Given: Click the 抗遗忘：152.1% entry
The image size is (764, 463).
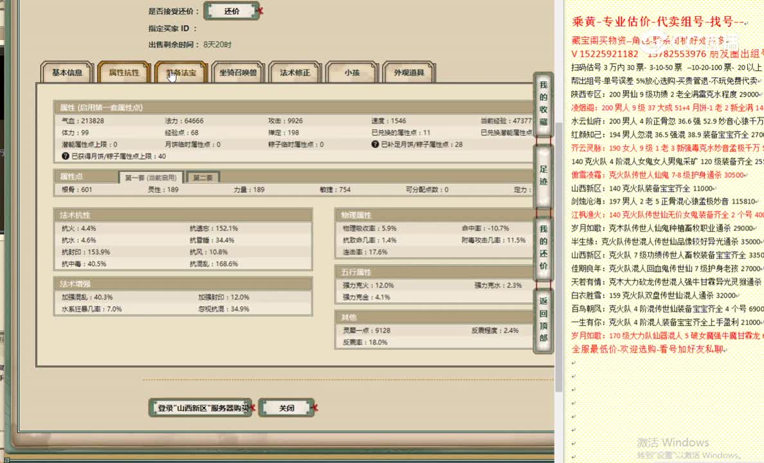Looking at the screenshot, I should (214, 228).
